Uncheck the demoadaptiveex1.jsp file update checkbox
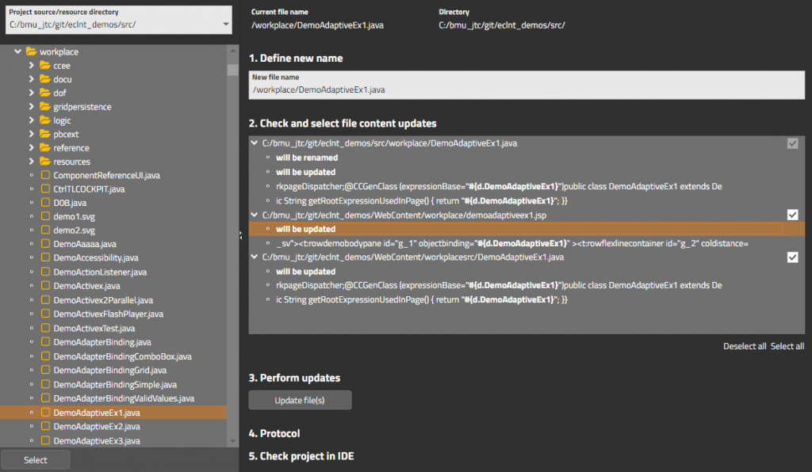812x472 pixels. (791, 215)
